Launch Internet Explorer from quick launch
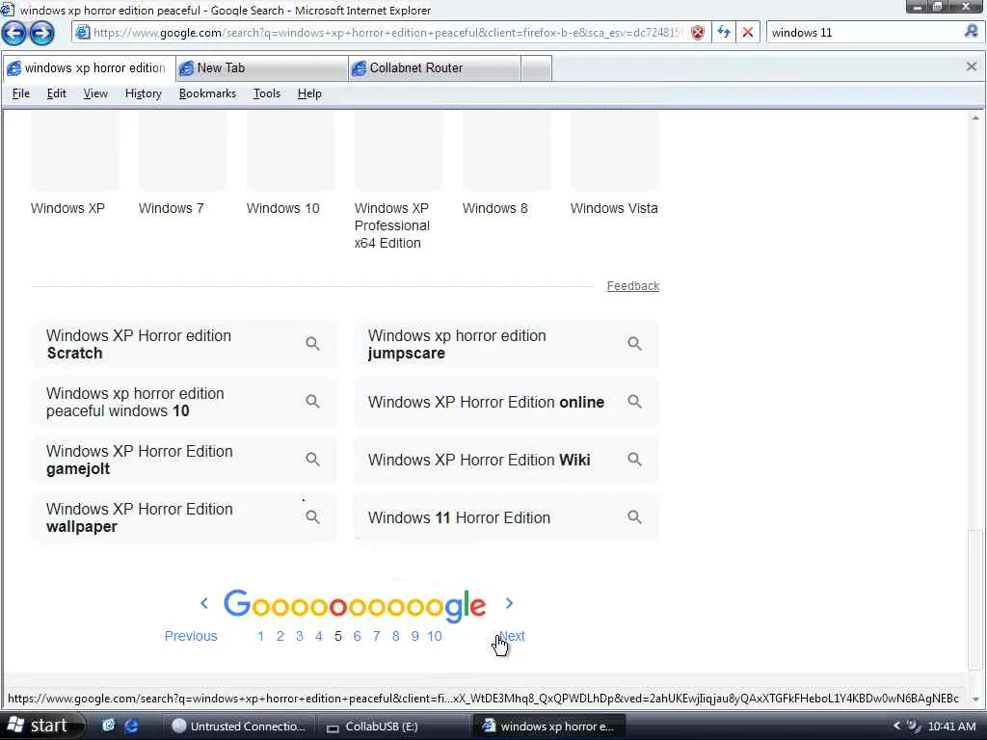Image resolution: width=987 pixels, height=740 pixels. (131, 726)
